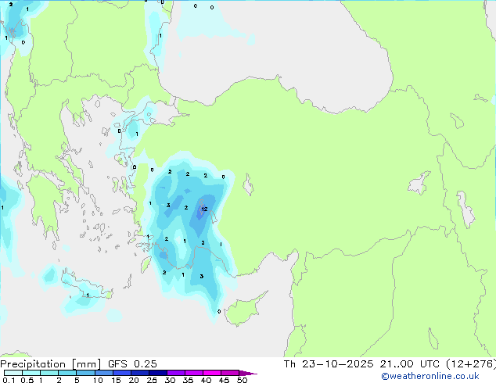Select the 25–30 mm dark blue swatch
The height and width of the screenshot is (383, 496).
pos(157,373)
